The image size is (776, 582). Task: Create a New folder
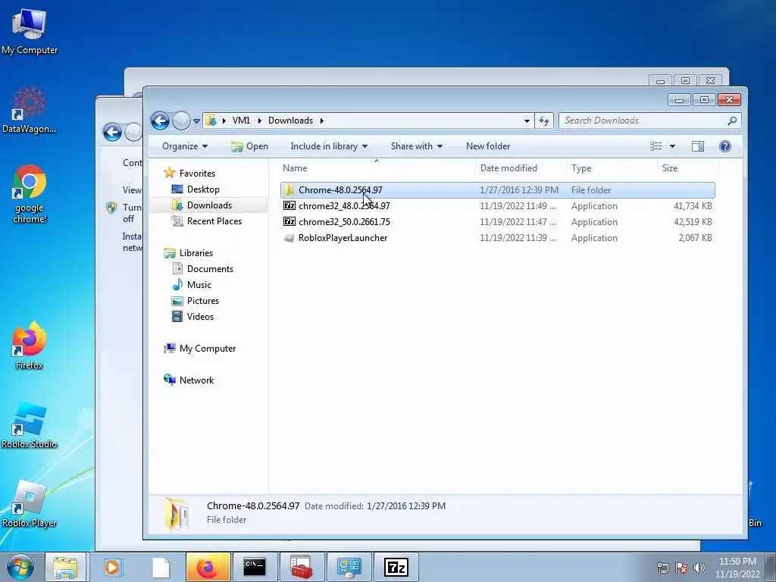(488, 146)
